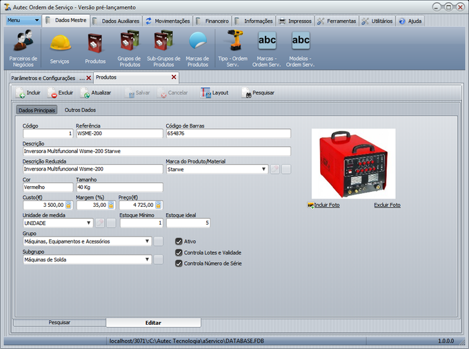This screenshot has height=349, width=469.
Task: Toggle Controla Número de Série checkbox
Action: 179,263
